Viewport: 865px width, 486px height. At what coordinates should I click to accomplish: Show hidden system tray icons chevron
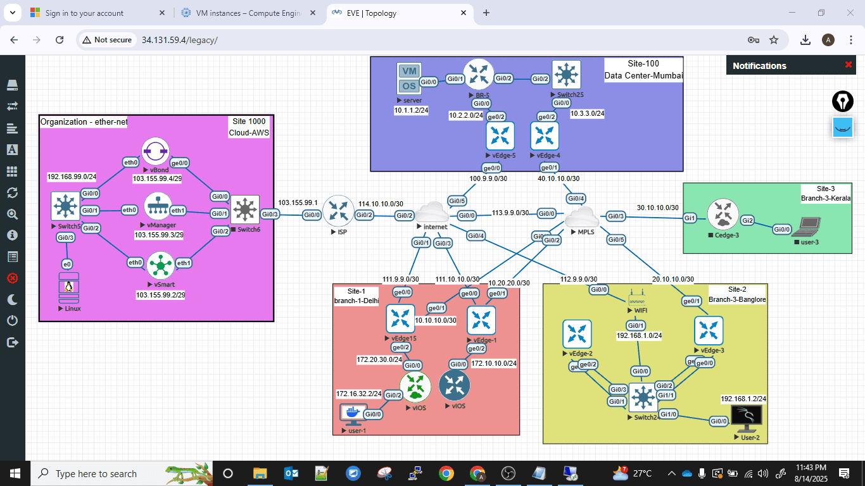tap(672, 473)
